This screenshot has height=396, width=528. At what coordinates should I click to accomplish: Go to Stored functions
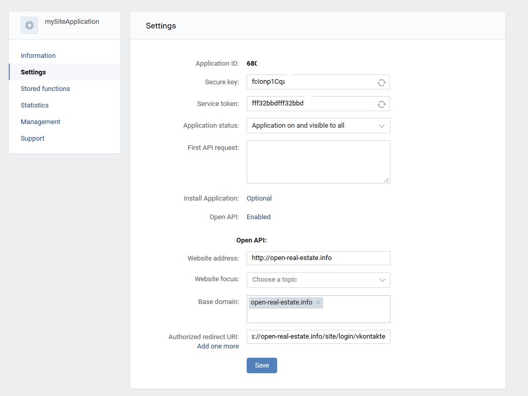45,88
